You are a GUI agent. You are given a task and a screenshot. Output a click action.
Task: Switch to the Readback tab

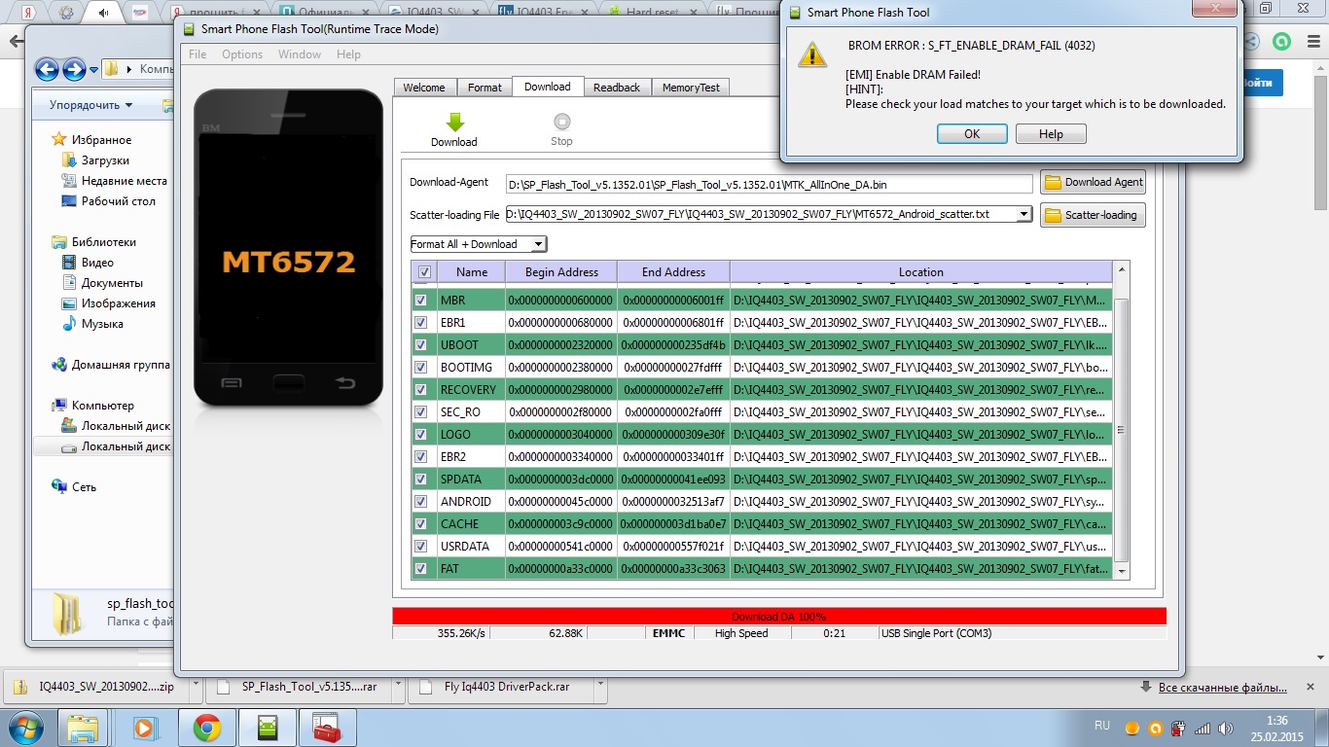(x=617, y=88)
